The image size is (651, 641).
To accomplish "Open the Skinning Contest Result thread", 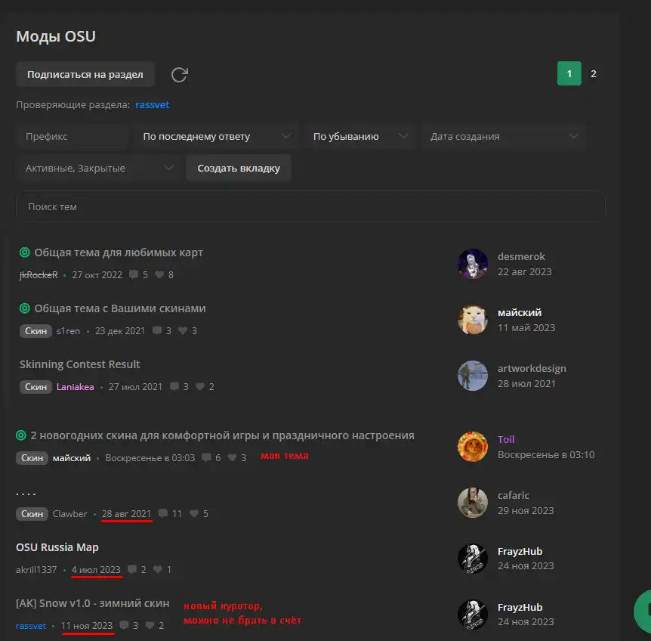I will coord(80,364).
